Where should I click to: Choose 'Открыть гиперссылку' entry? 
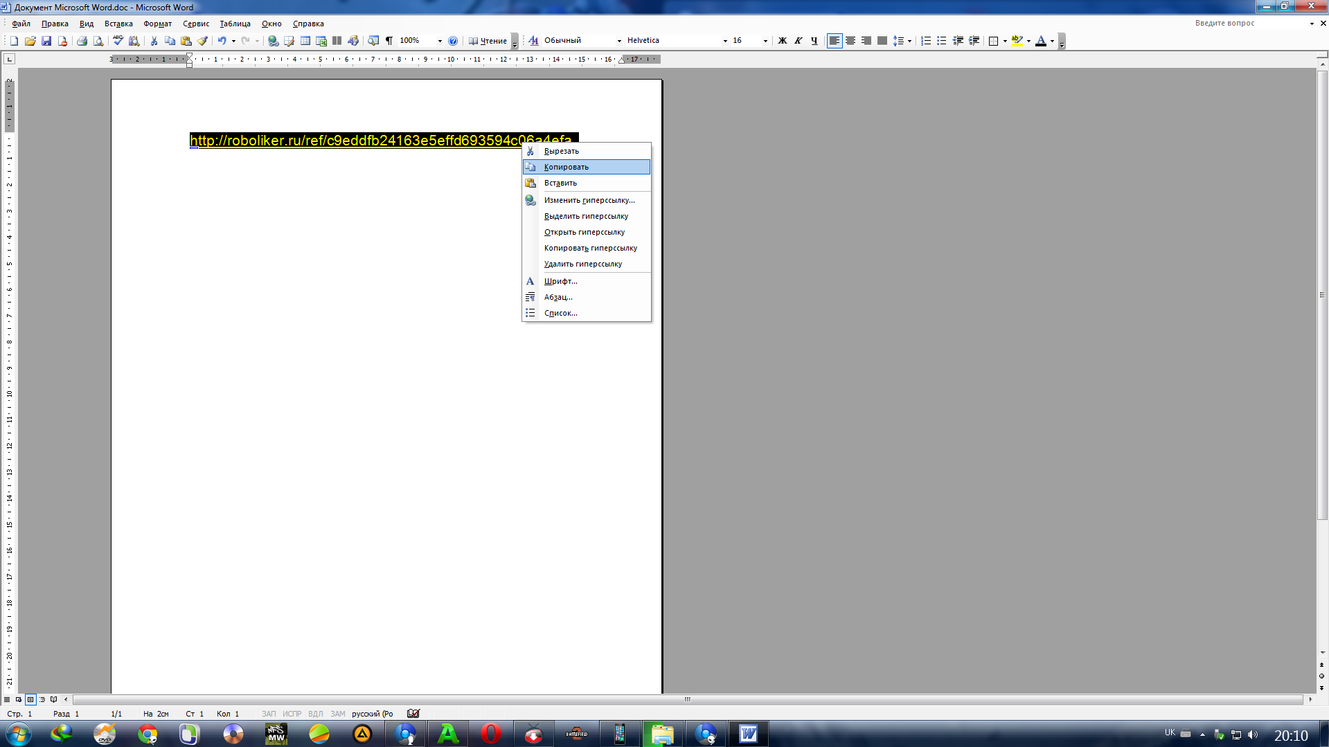point(587,232)
